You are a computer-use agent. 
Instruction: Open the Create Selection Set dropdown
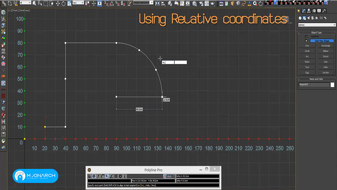[143, 3]
